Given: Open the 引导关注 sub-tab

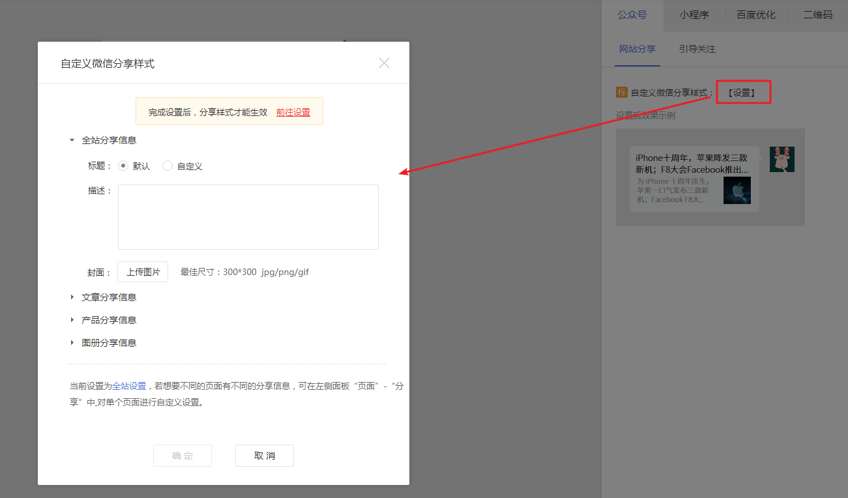Looking at the screenshot, I should tap(697, 49).
